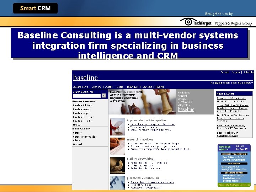Click the research & advisory heading
The image size is (256, 192).
pos(140,139)
